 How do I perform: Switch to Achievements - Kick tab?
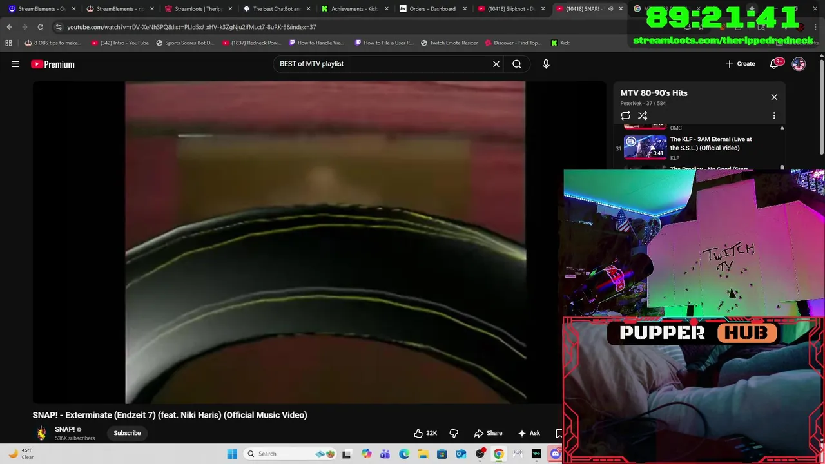coord(354,9)
